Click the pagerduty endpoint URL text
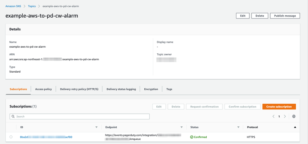Screen dimensions: 308x144 [x=143, y=137]
